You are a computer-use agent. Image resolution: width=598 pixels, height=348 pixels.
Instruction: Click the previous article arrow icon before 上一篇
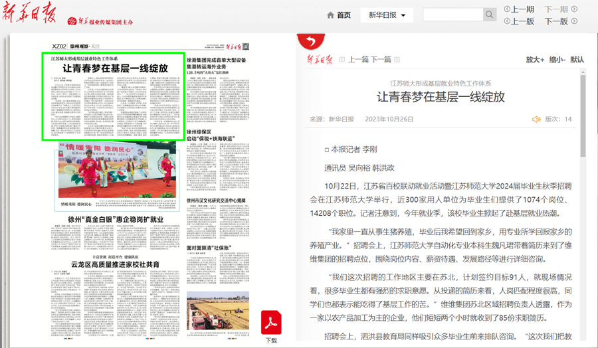pyautogui.click(x=342, y=60)
